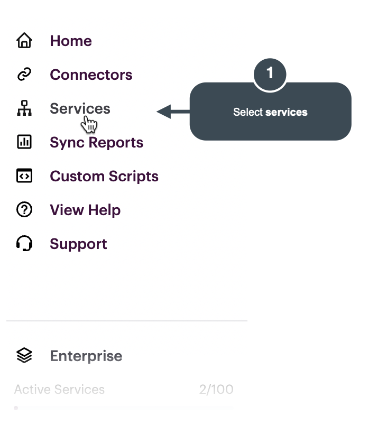This screenshot has width=368, height=443.
Task: Click the Enterprise stacked layers icon
Action: pos(24,356)
